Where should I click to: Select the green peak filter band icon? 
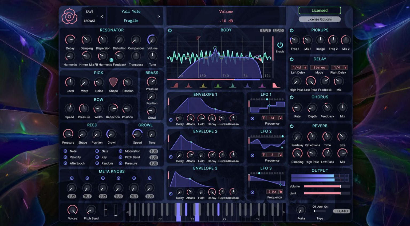(218, 86)
